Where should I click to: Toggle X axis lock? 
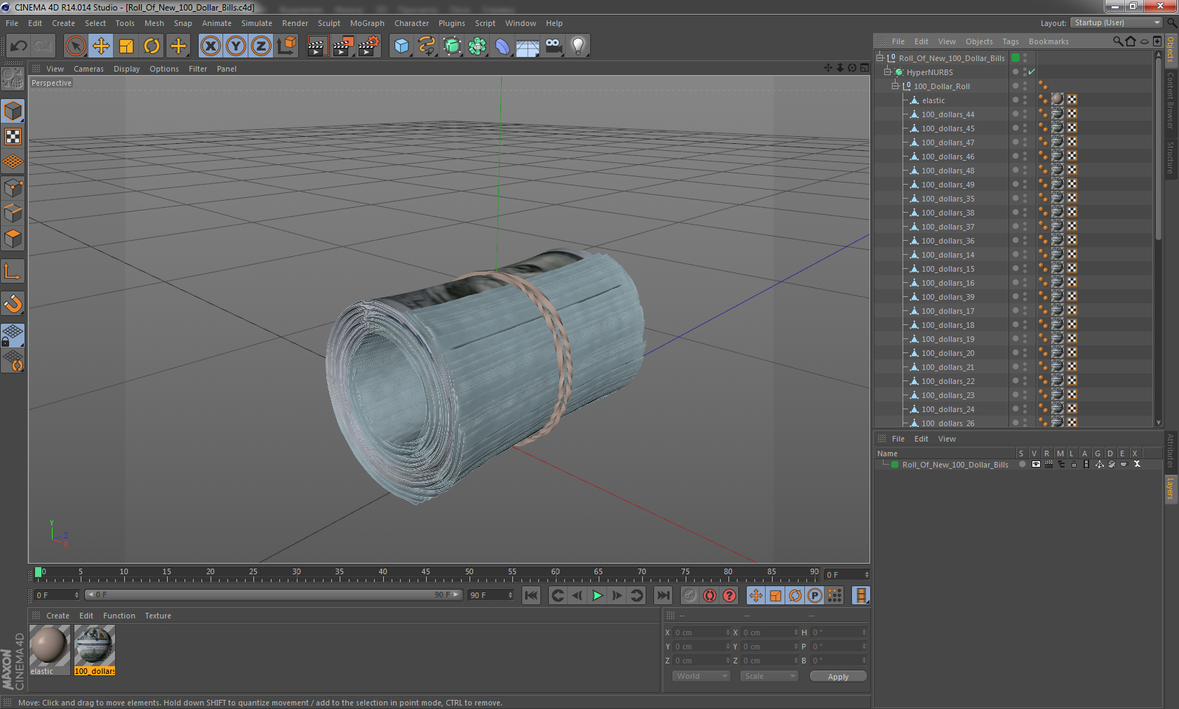click(x=210, y=46)
